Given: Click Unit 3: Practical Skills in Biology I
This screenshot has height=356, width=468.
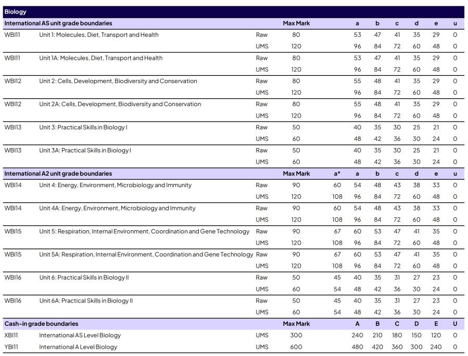Looking at the screenshot, I should 83,127.
